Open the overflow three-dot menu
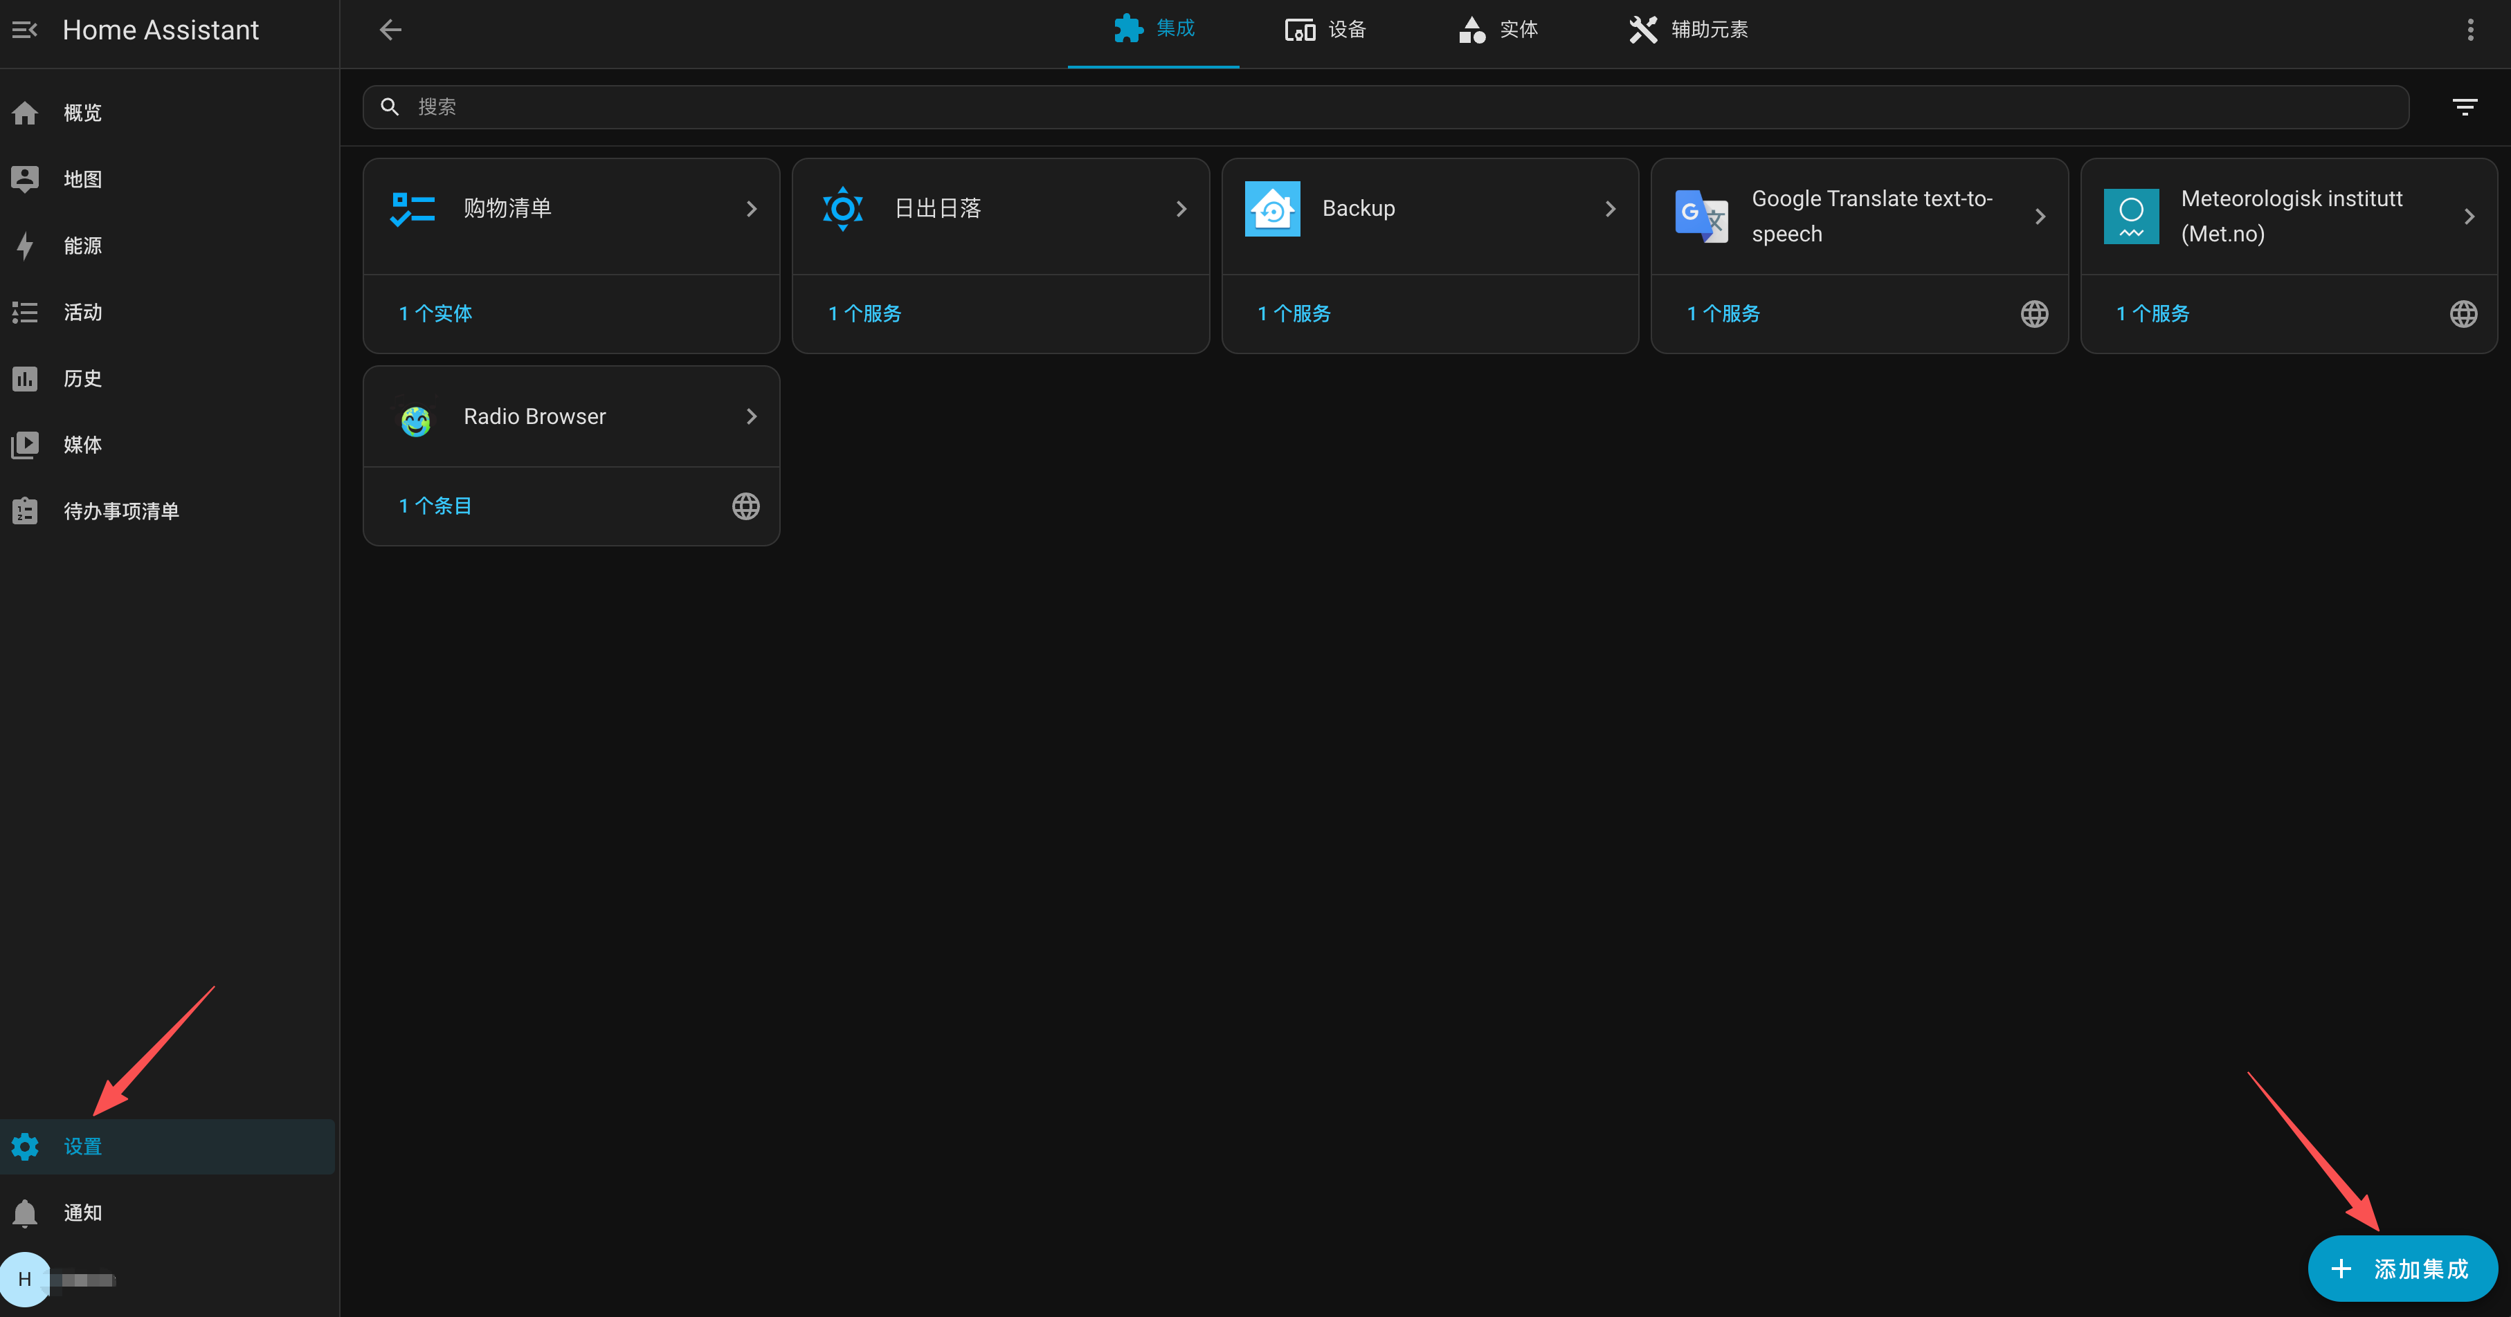The image size is (2511, 1317). pyautogui.click(x=2471, y=29)
